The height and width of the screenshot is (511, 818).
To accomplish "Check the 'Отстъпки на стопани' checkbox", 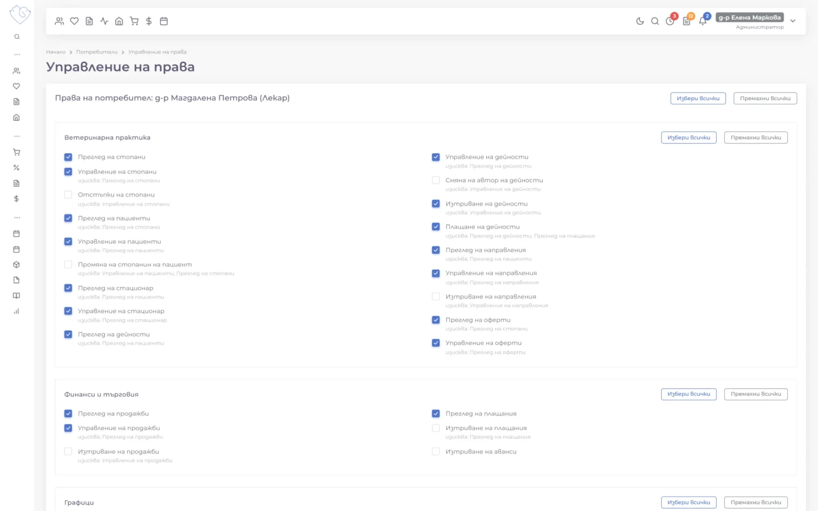I will click(x=68, y=195).
